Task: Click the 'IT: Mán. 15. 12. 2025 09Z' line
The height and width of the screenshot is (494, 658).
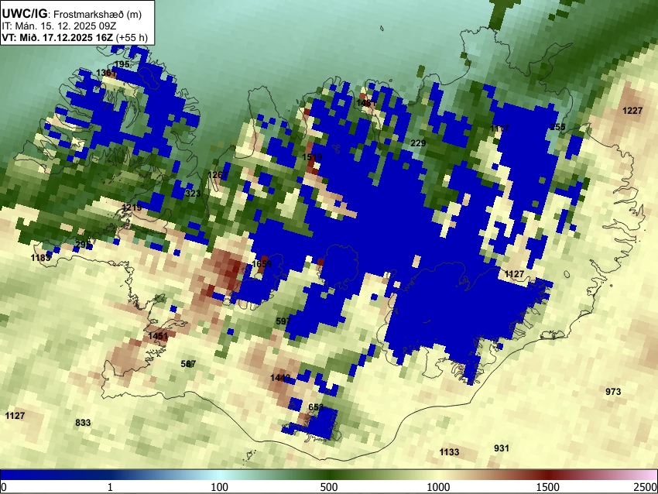Action: tap(59, 26)
